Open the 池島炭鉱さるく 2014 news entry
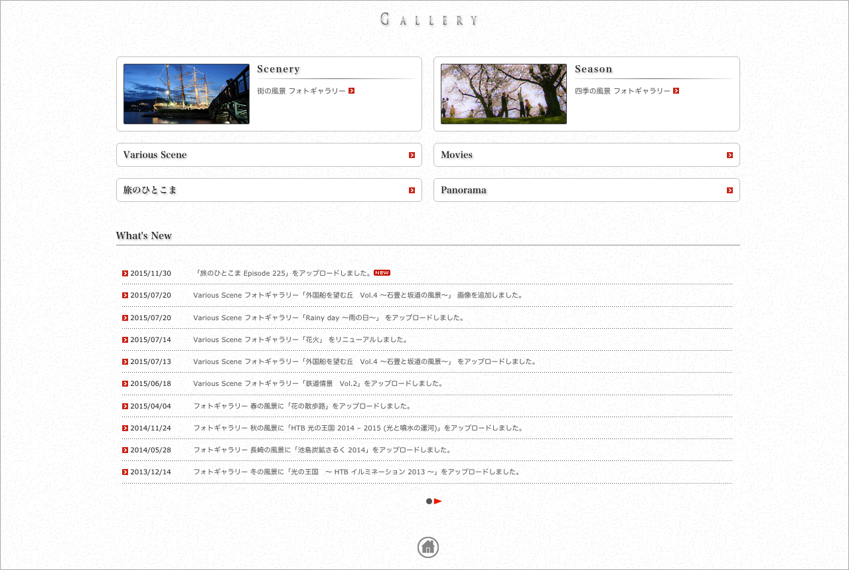The width and height of the screenshot is (849, 570). click(322, 450)
